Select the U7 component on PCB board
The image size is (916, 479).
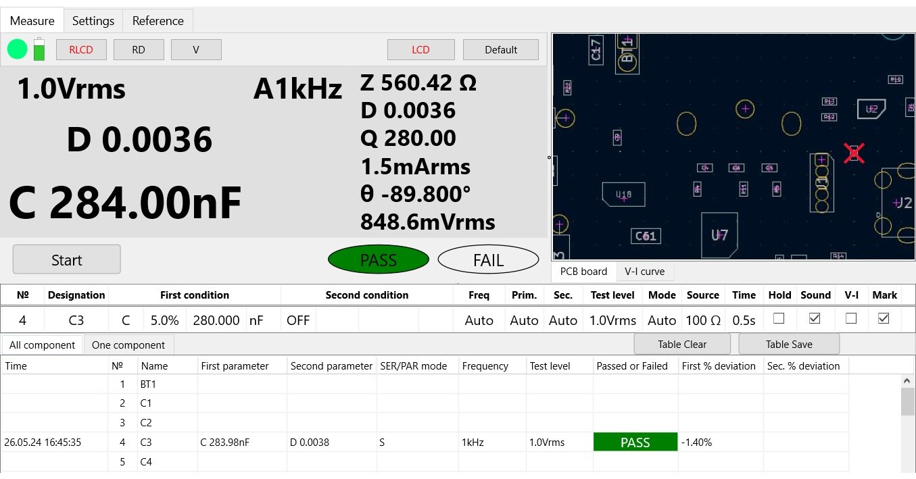pyautogui.click(x=719, y=235)
